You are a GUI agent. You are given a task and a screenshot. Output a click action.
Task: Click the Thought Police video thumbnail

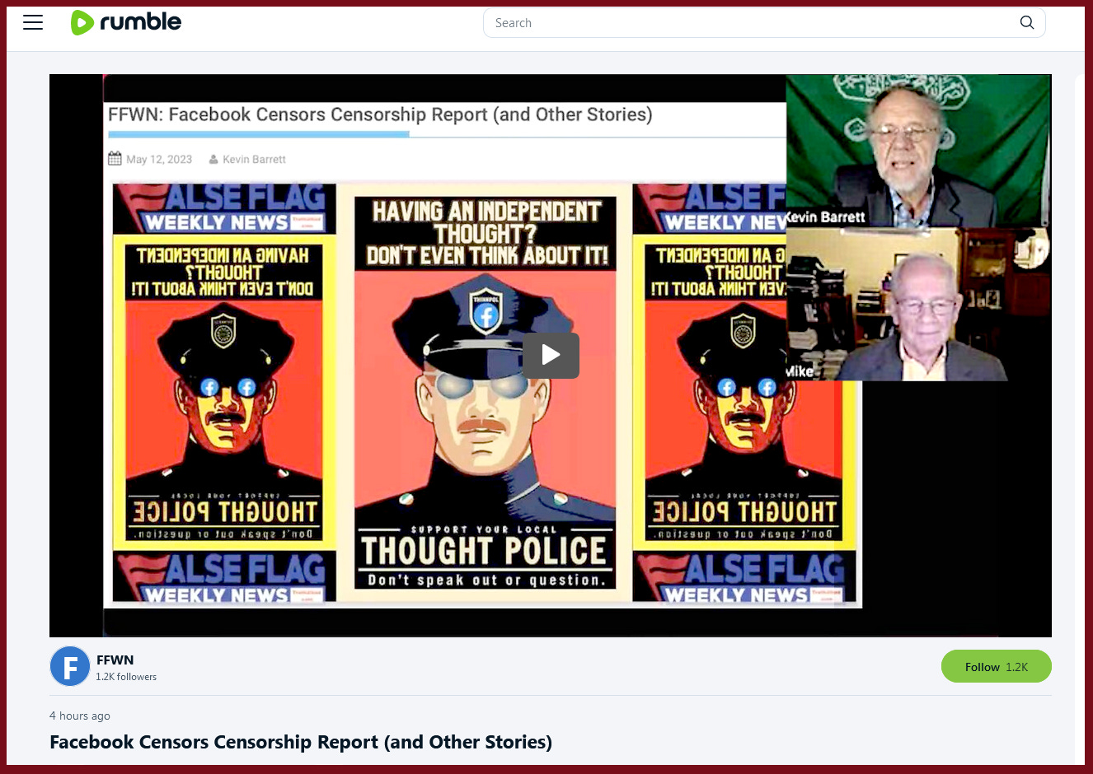pos(551,356)
